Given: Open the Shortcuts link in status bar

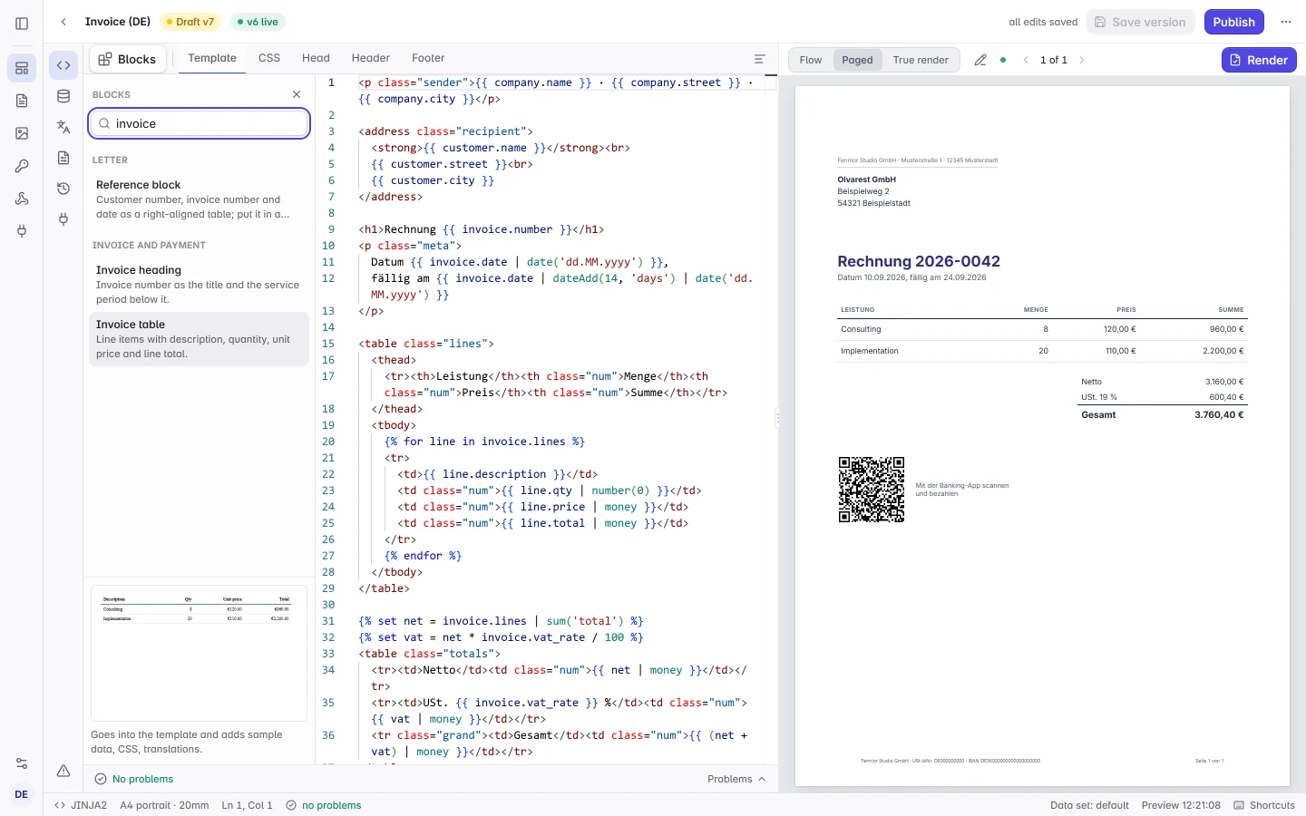Looking at the screenshot, I should pyautogui.click(x=1263, y=805).
